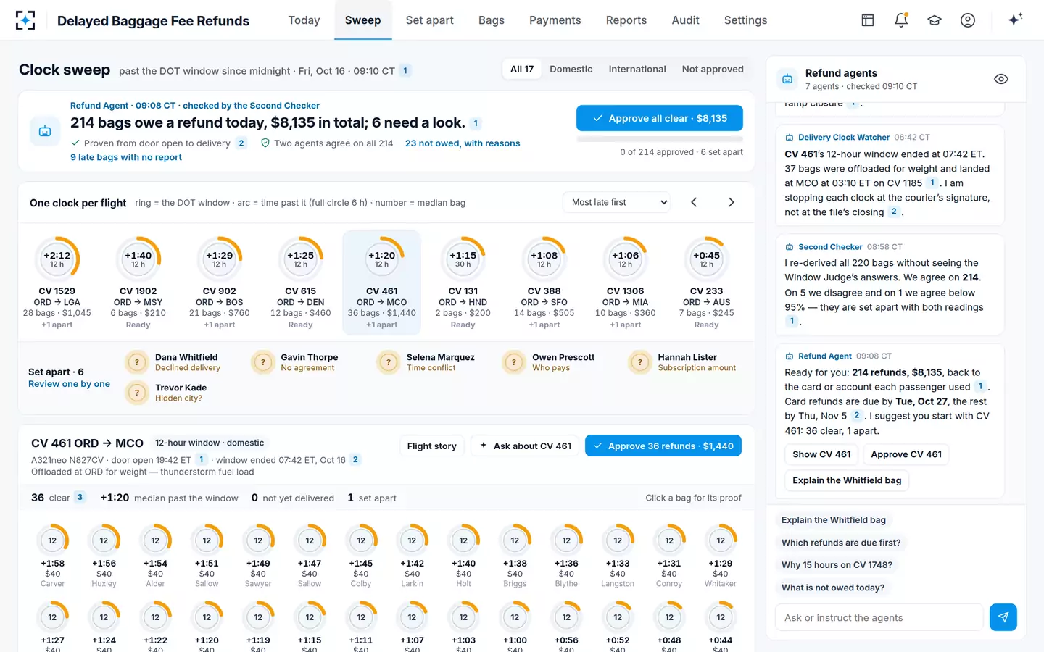Filter by International
The image size is (1044, 652).
pyautogui.click(x=637, y=70)
